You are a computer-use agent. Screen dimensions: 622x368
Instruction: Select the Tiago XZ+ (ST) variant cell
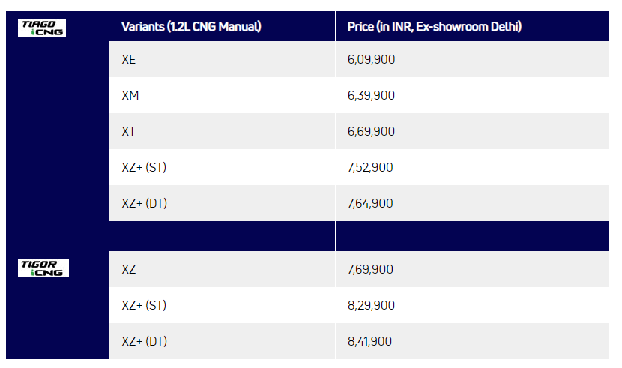144,168
